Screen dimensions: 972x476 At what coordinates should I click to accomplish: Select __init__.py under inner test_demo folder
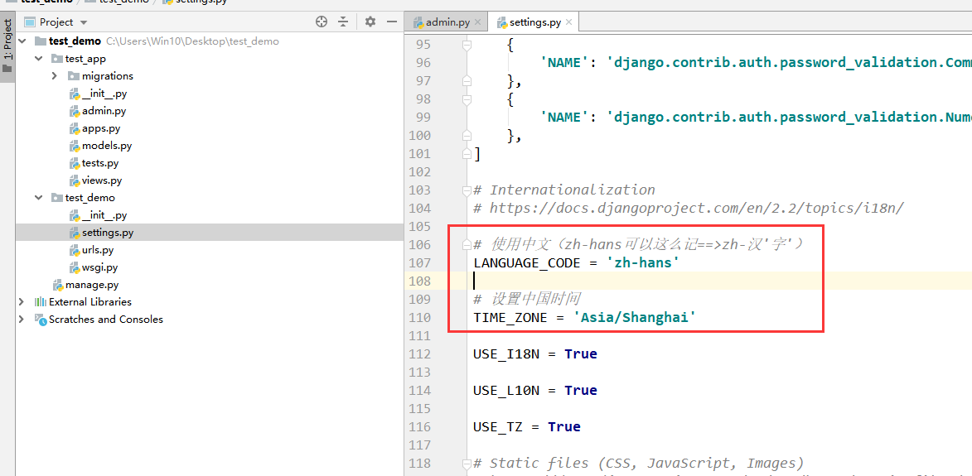pyautogui.click(x=104, y=215)
